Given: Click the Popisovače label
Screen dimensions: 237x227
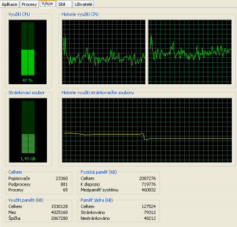Looking at the screenshot, I should click(19, 178).
